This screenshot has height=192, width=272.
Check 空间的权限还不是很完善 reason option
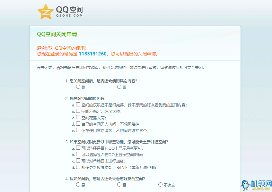[x=78, y=104]
